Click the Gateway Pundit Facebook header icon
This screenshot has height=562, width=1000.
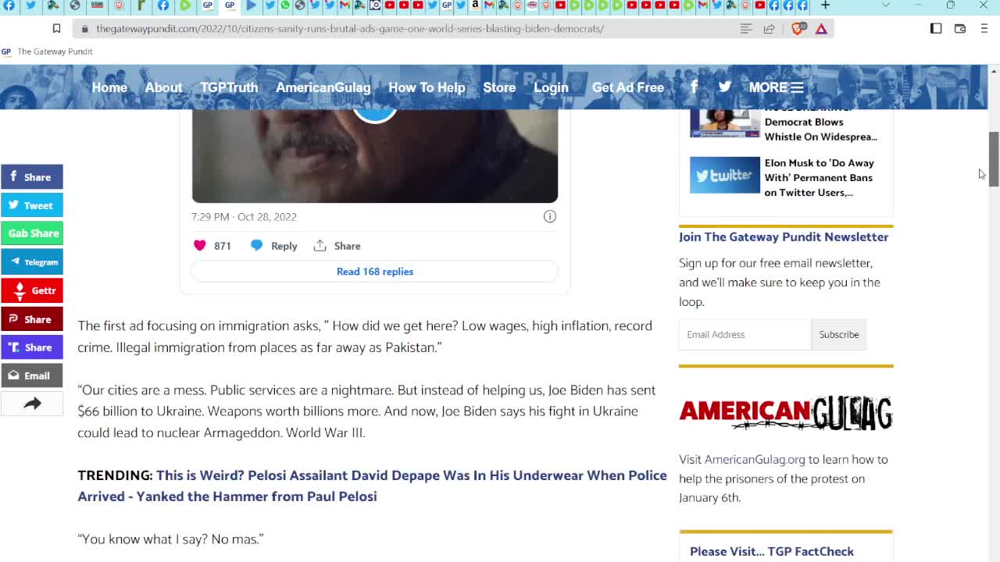694,87
